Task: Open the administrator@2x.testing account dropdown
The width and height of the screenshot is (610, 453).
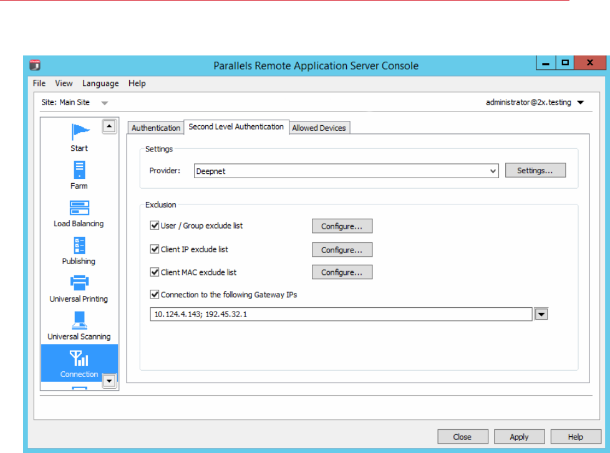Action: [581, 103]
